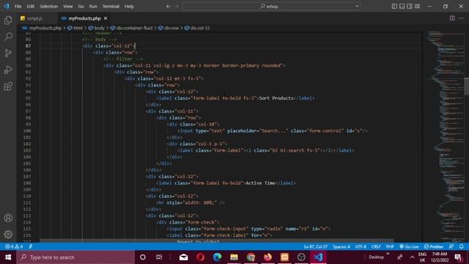Open the myProducts.php breadcrumb
The height and width of the screenshot is (264, 469).
[x=42, y=28]
